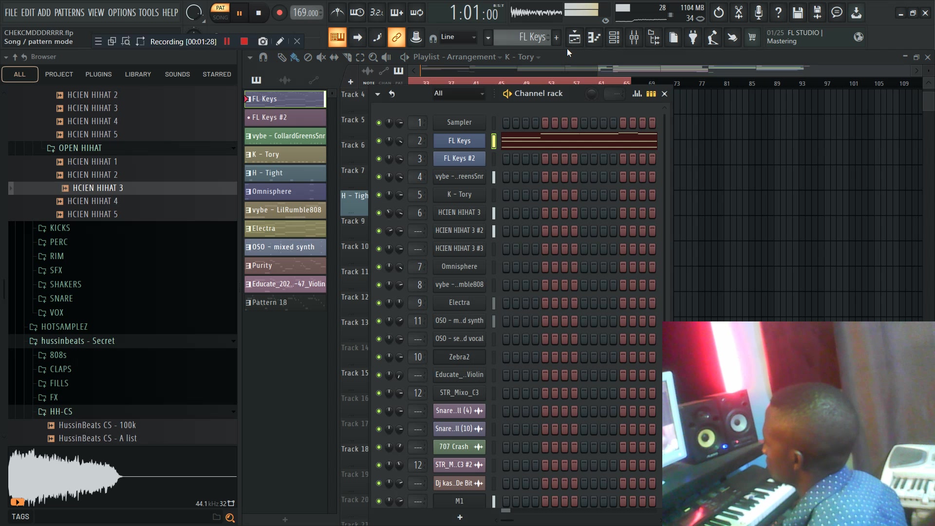Open the PATTERNS menu
Image resolution: width=935 pixels, height=526 pixels.
[69, 13]
